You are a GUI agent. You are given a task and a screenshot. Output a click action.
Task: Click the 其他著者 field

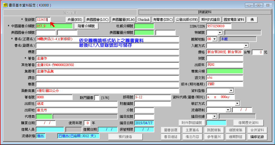(x=107, y=65)
